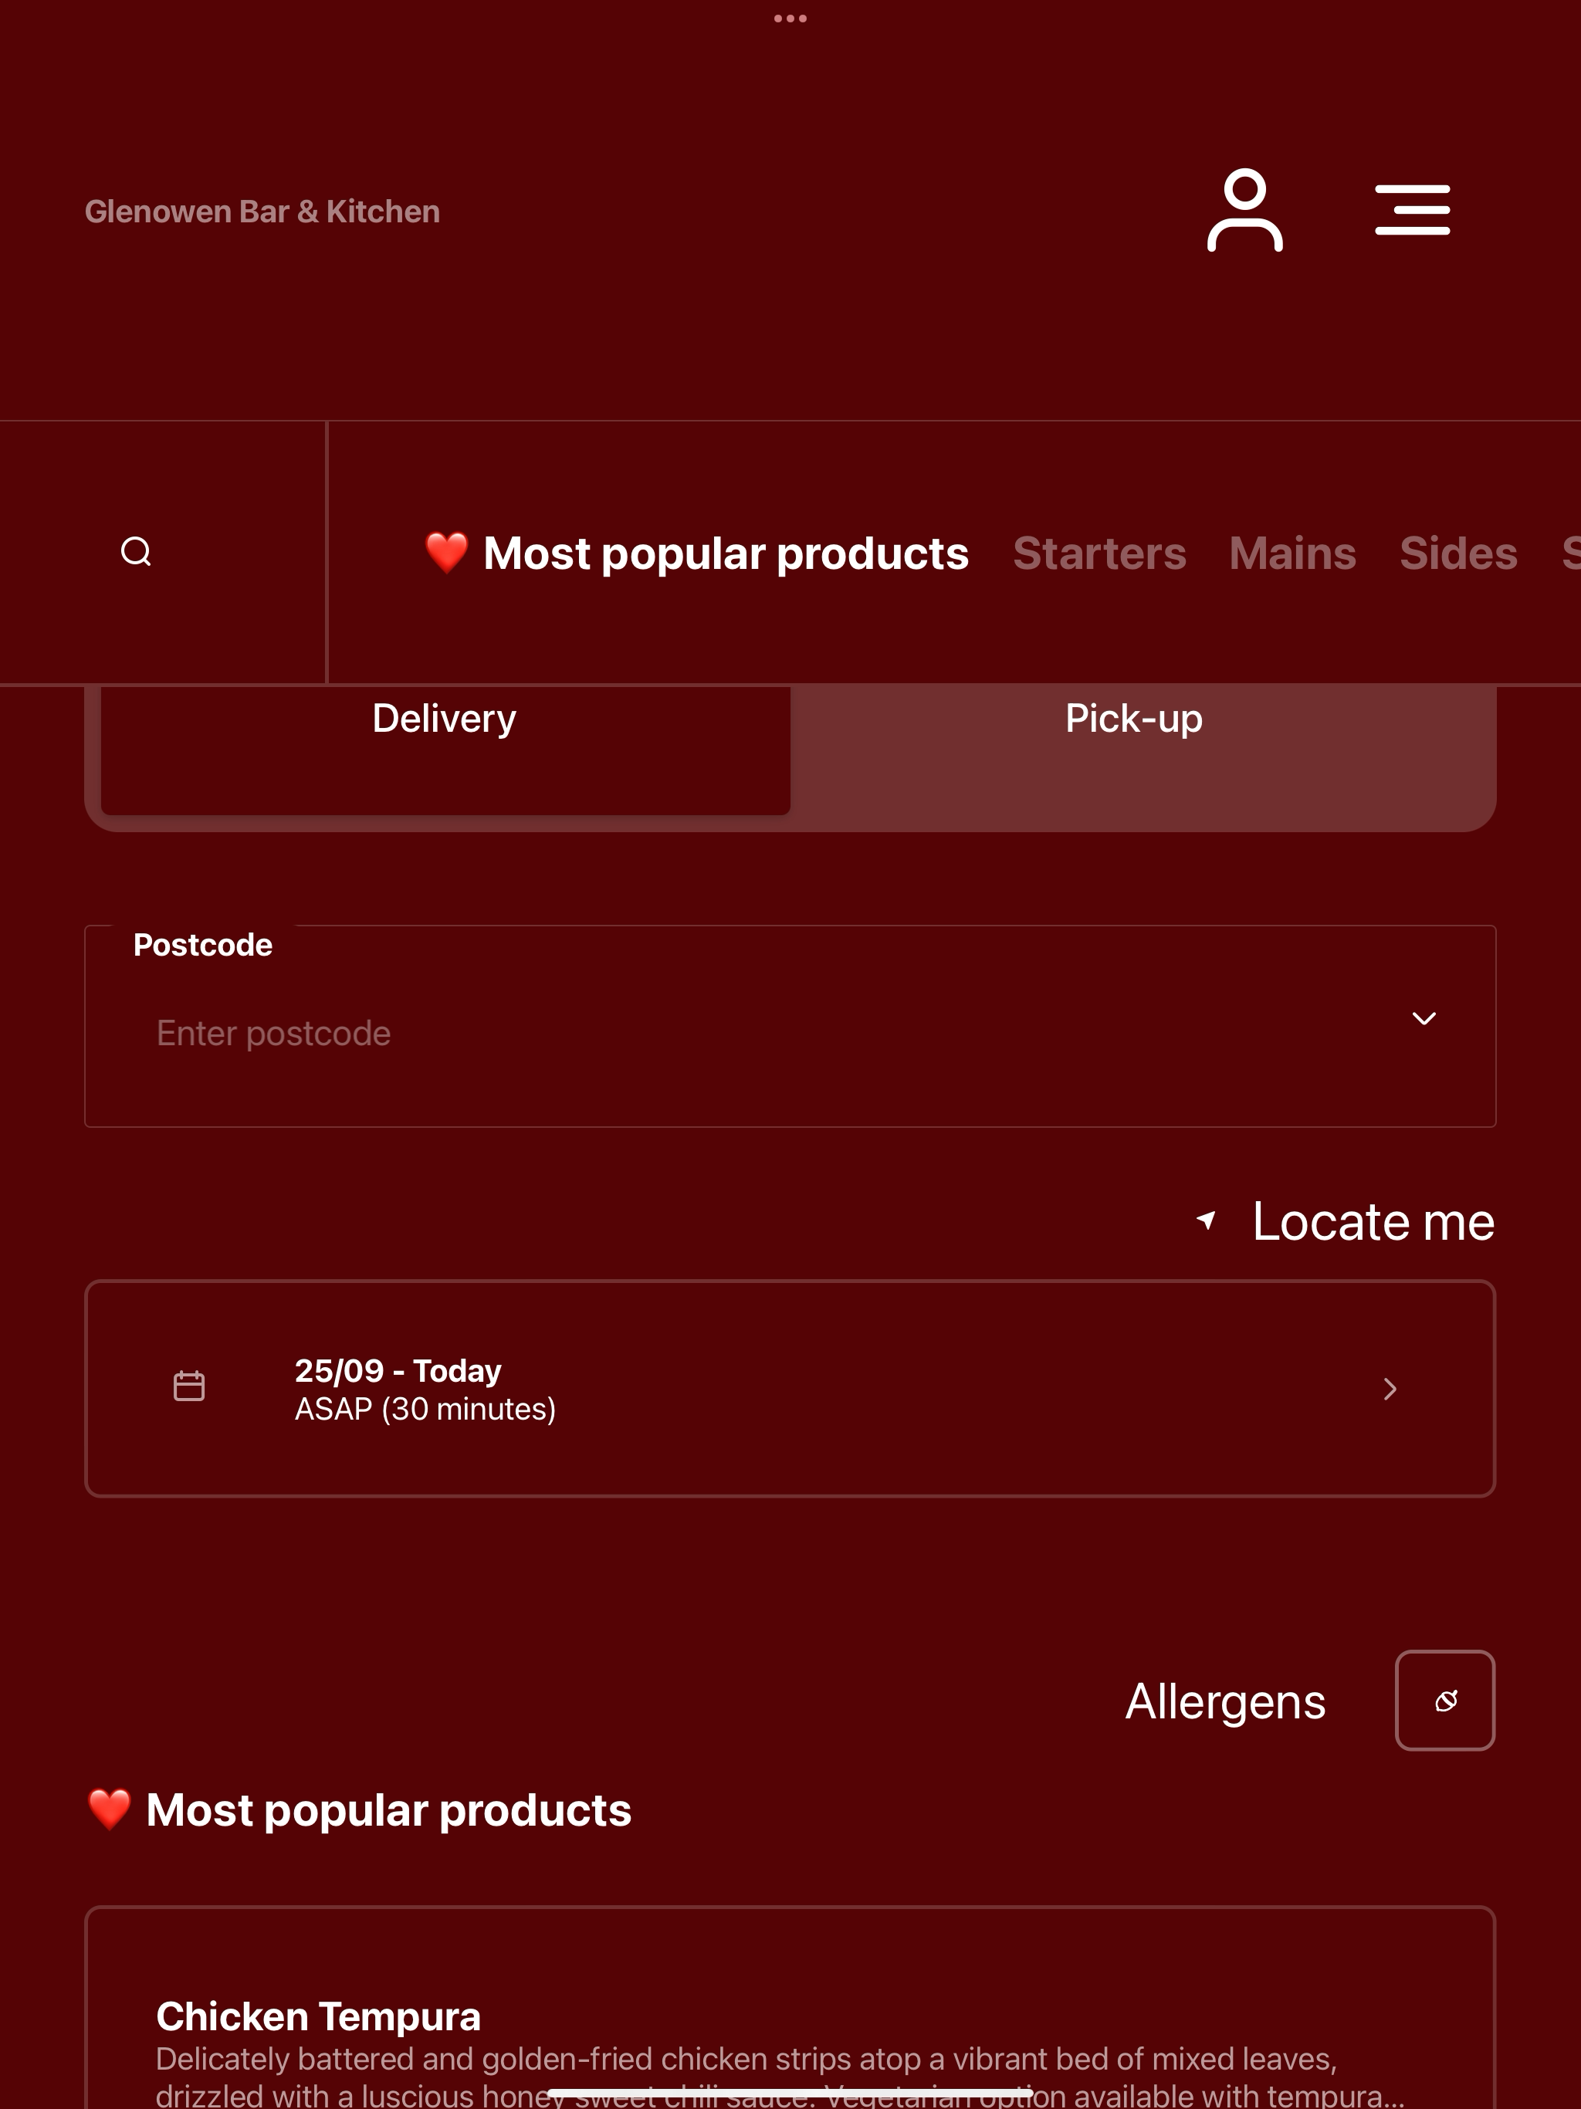Open the 25/09 Today ASAP time selector
Screen dimensions: 1581x2109
pos(790,1390)
